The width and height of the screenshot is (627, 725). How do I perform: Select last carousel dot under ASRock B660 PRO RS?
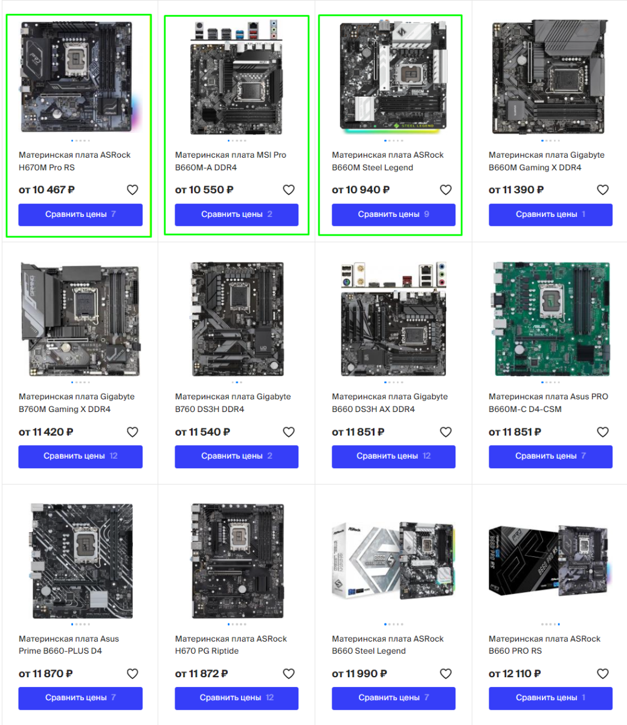[559, 624]
